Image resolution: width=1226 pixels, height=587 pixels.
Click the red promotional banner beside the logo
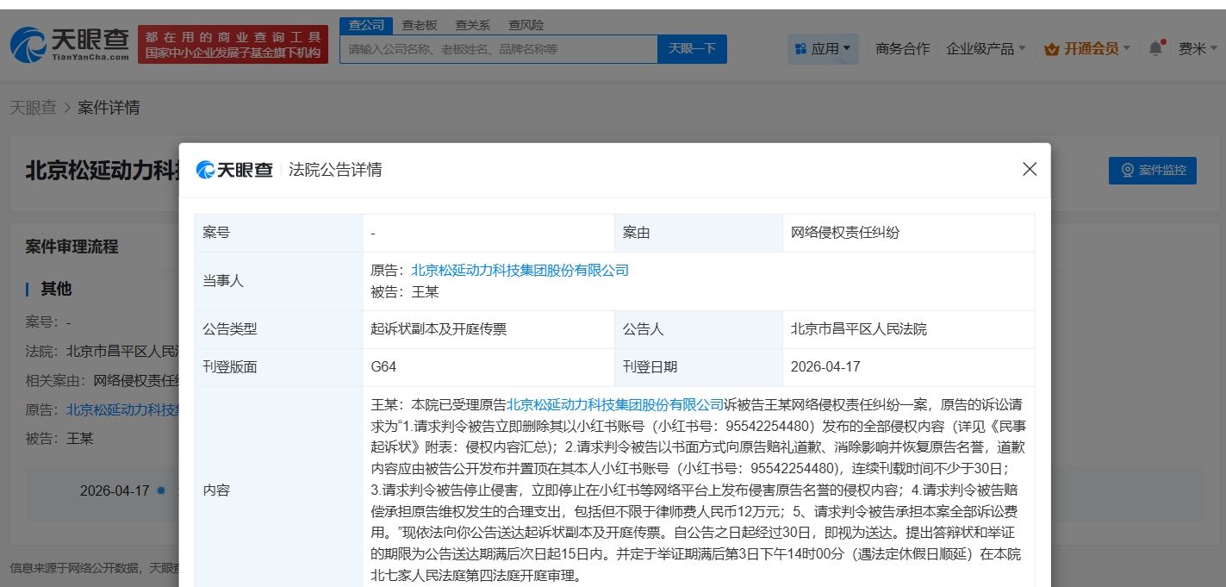pyautogui.click(x=233, y=44)
